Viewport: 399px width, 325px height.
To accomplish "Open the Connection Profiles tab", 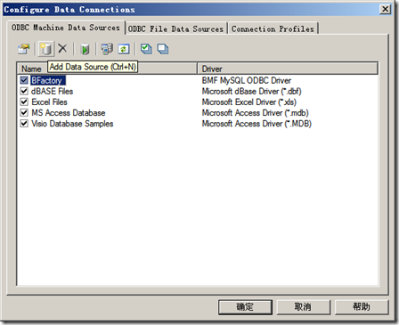I will tap(273, 28).
